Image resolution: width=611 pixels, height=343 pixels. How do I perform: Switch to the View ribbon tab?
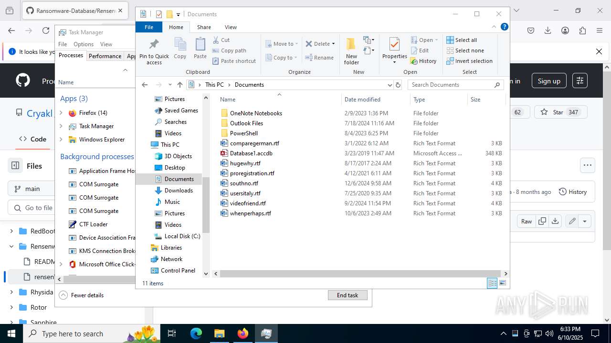(x=231, y=27)
